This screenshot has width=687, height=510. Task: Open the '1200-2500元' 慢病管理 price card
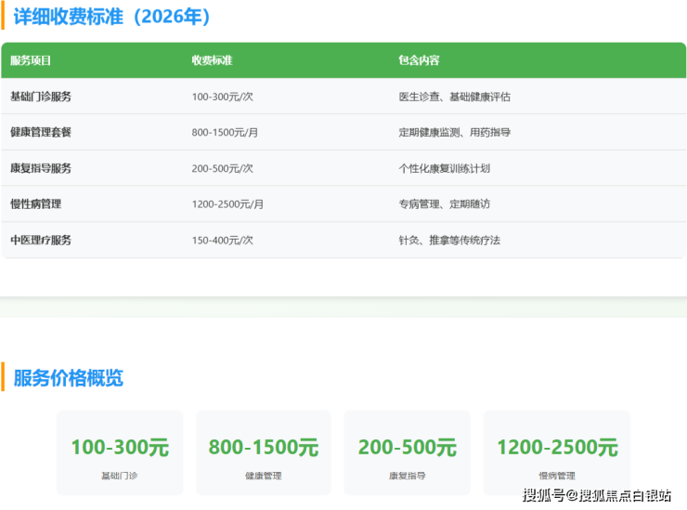coord(556,452)
